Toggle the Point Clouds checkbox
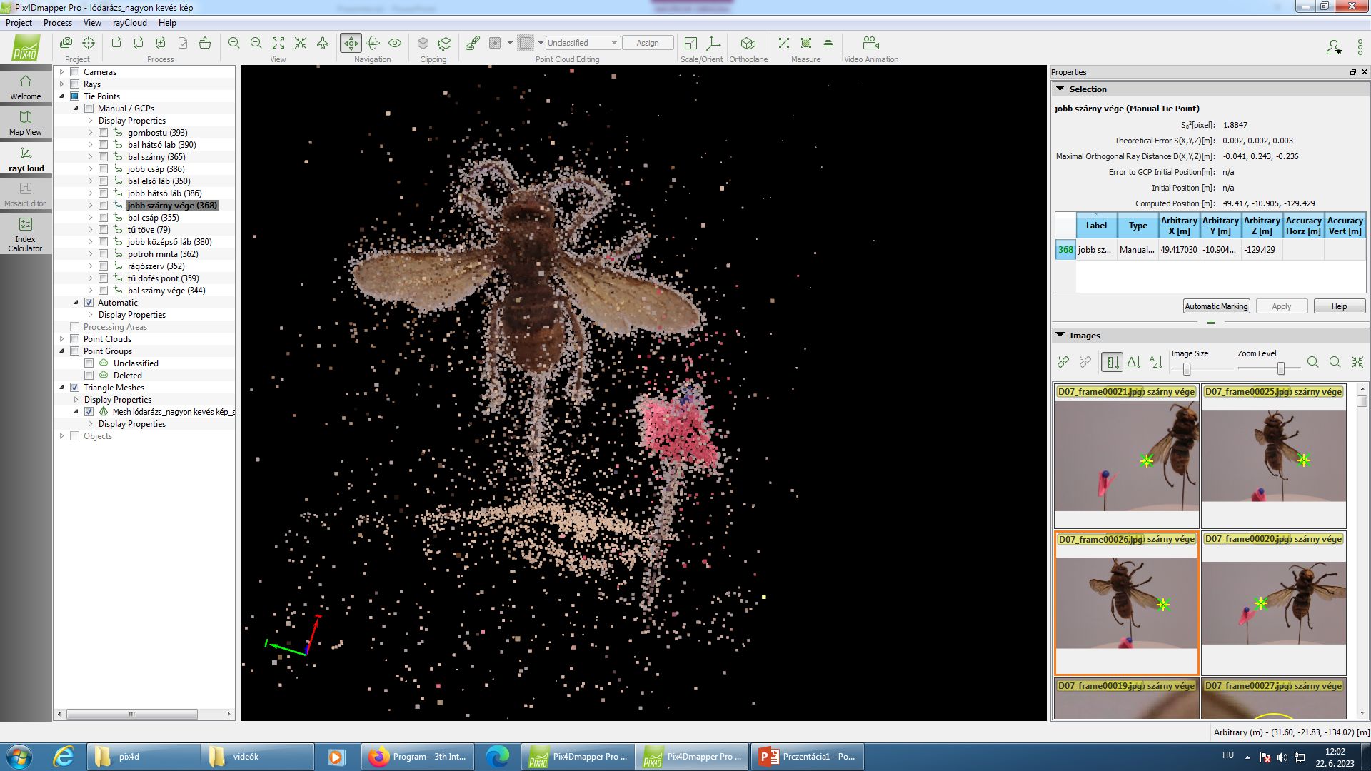1371x771 pixels. [x=74, y=339]
